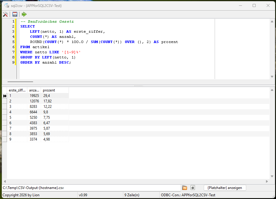
Task: Open settings via the hammer-and-screwdriver icon
Action: pyautogui.click(x=5, y=14)
